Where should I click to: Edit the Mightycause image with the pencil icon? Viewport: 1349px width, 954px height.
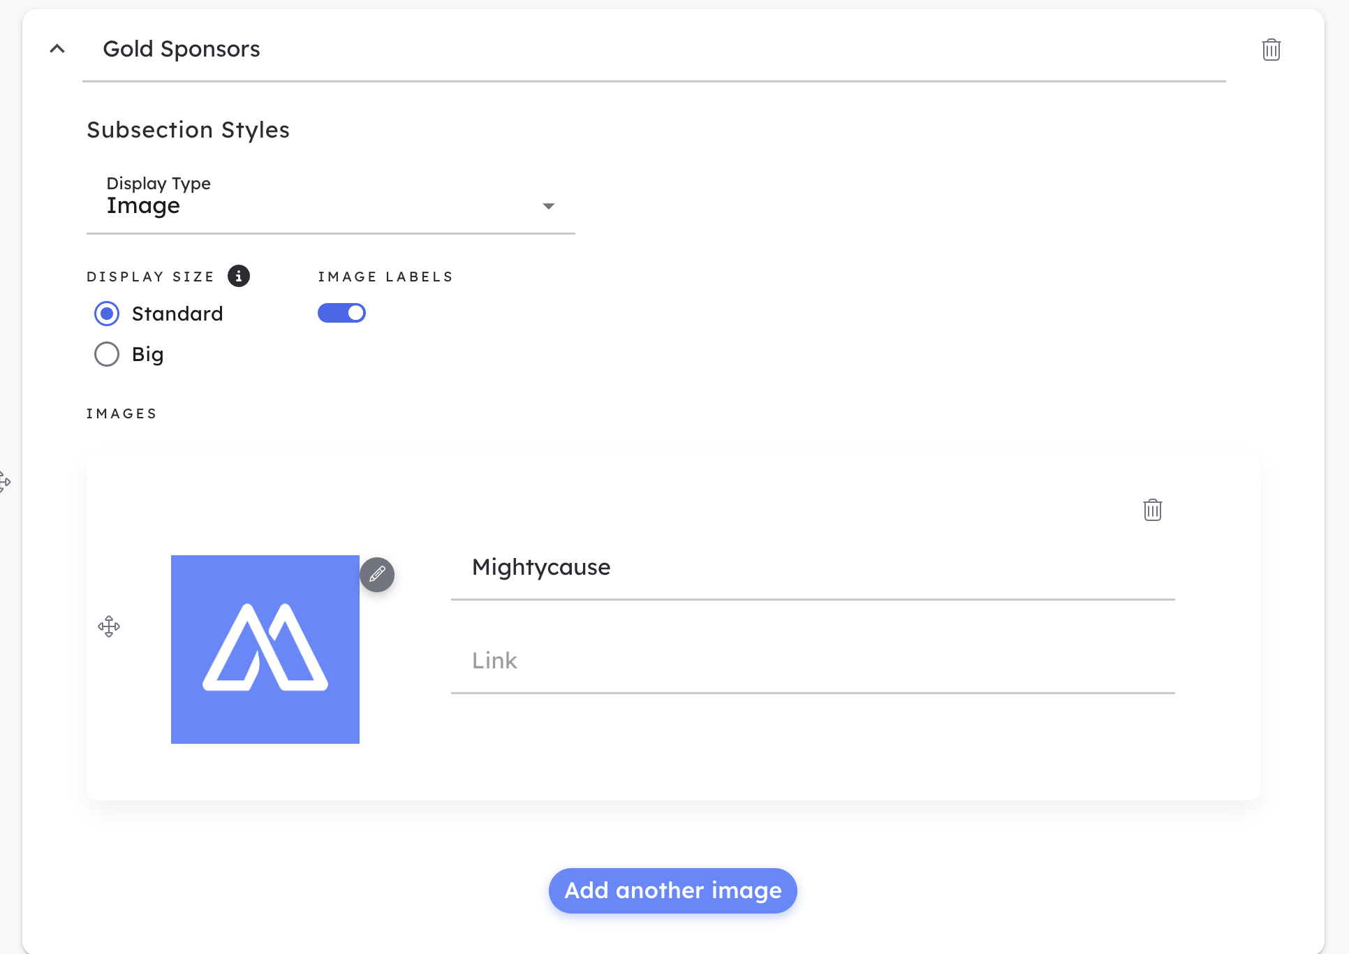click(377, 575)
